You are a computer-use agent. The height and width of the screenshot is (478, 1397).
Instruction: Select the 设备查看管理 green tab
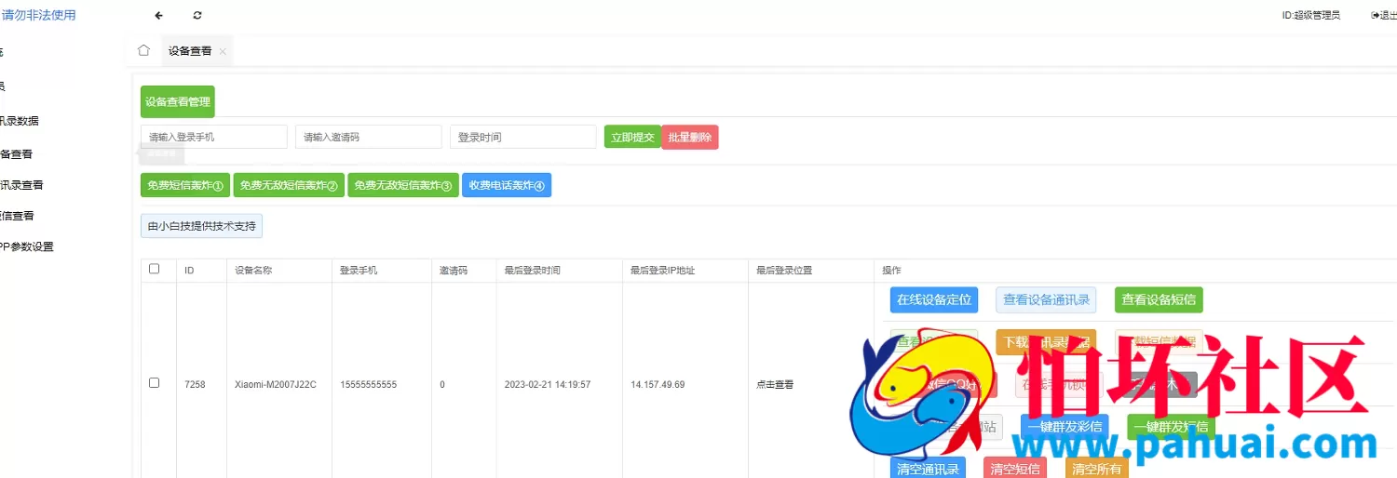tap(178, 101)
